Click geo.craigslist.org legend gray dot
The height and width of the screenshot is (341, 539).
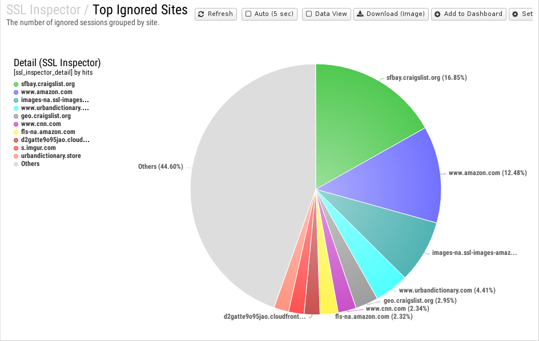[16, 116]
